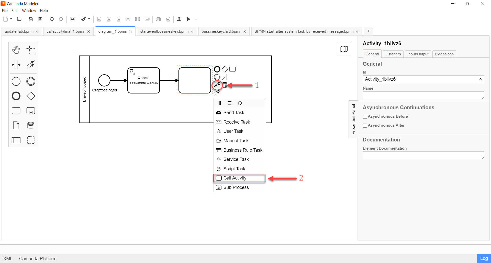Create a data store reference

point(31,125)
